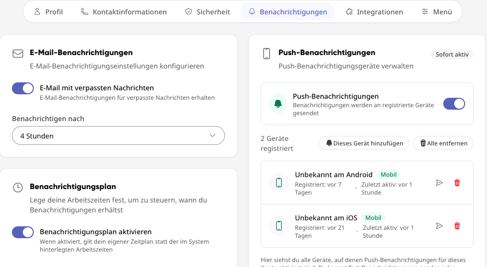Image resolution: width=487 pixels, height=267 pixels.
Task: Open the Profil tab
Action: pos(48,12)
